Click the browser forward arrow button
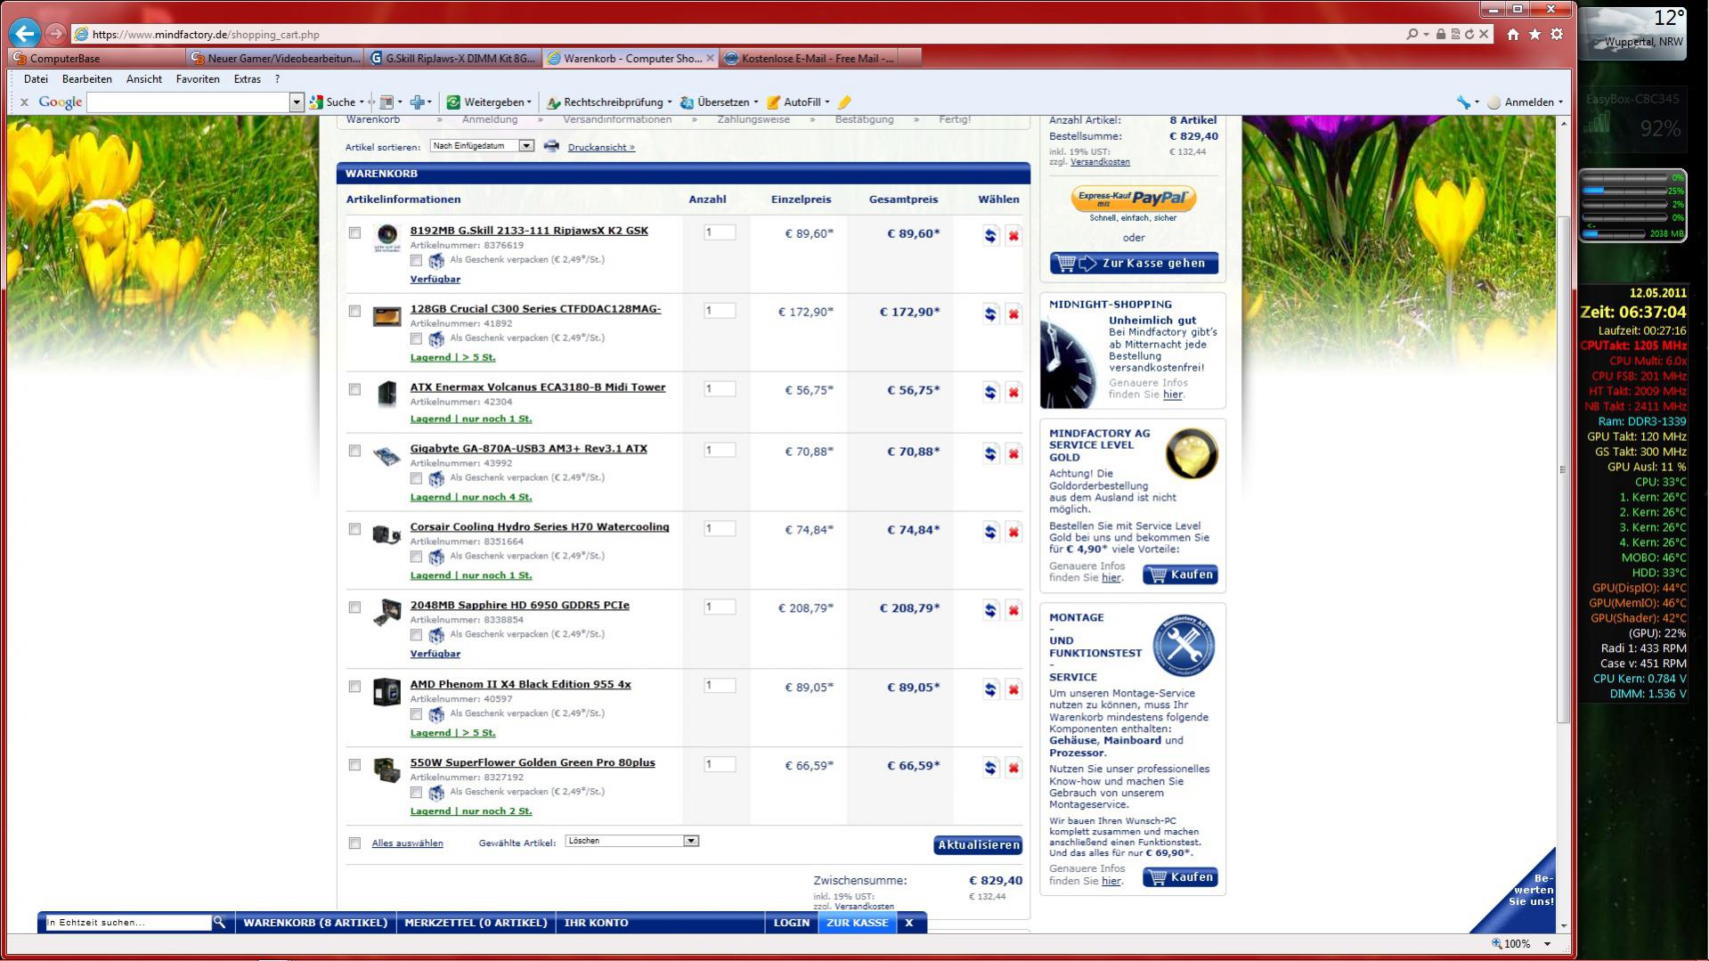The height and width of the screenshot is (961, 1709). click(56, 34)
